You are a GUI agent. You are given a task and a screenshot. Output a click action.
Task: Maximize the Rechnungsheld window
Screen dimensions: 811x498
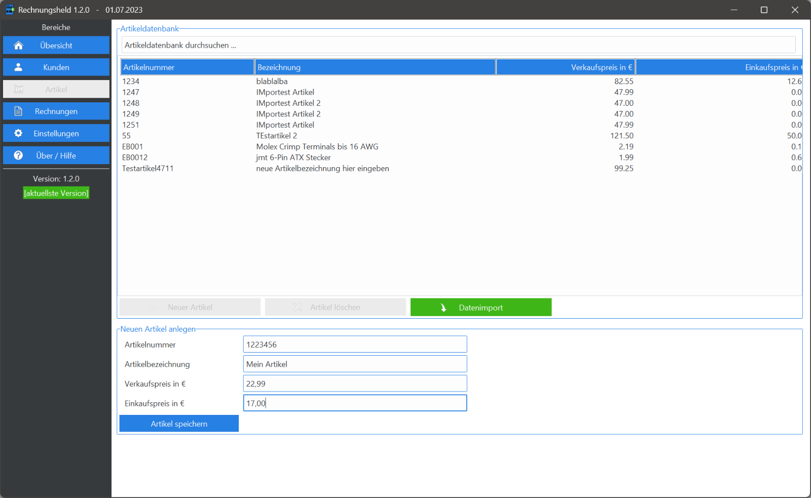pos(764,10)
